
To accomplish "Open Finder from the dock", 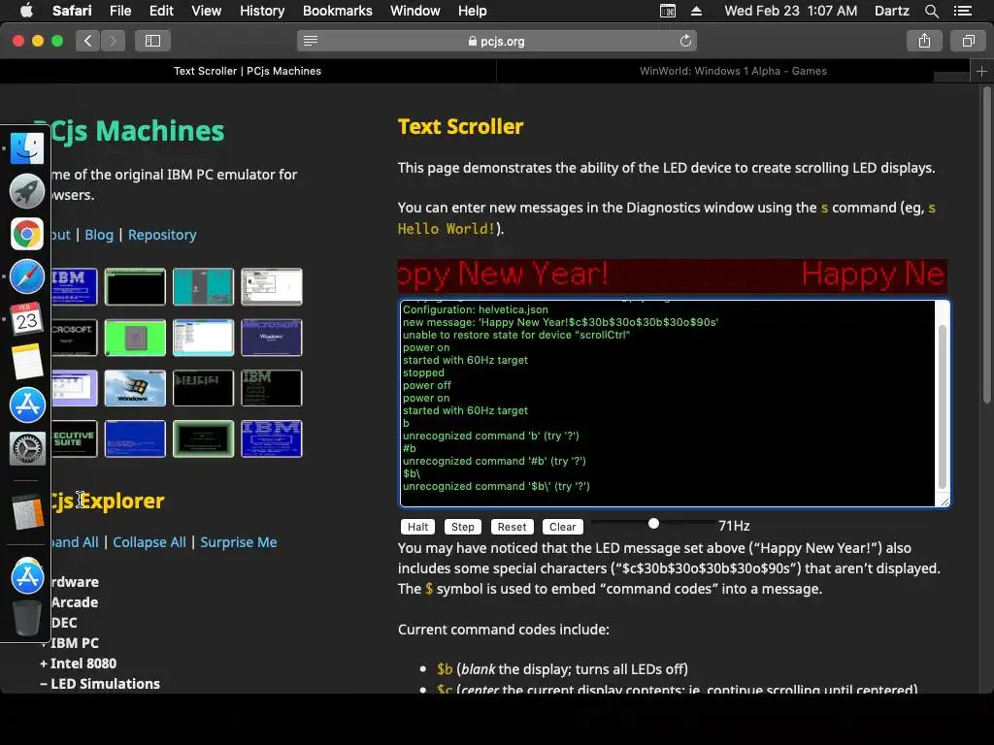I will coord(26,148).
